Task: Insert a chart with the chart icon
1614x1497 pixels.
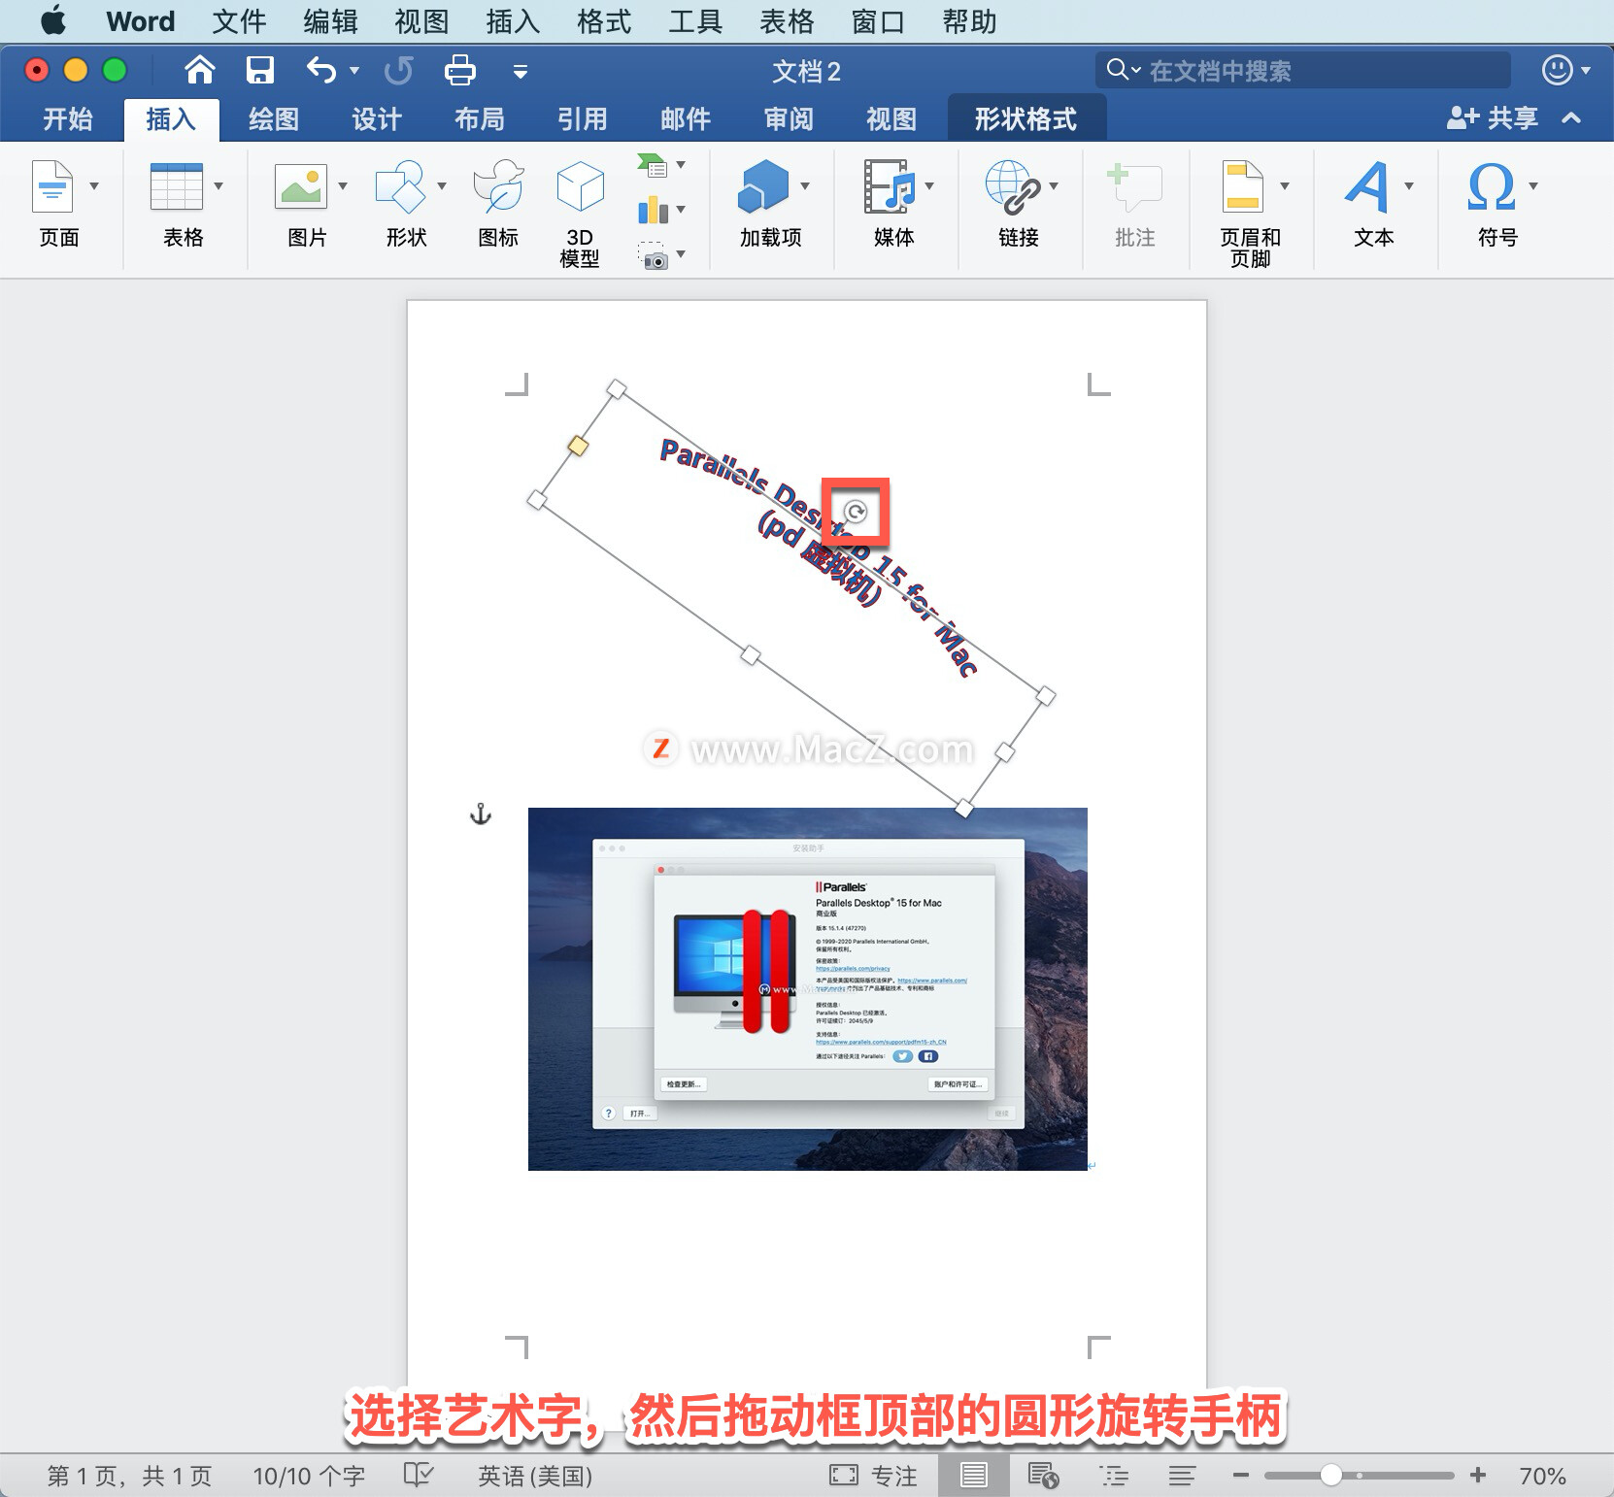Action: click(x=653, y=210)
